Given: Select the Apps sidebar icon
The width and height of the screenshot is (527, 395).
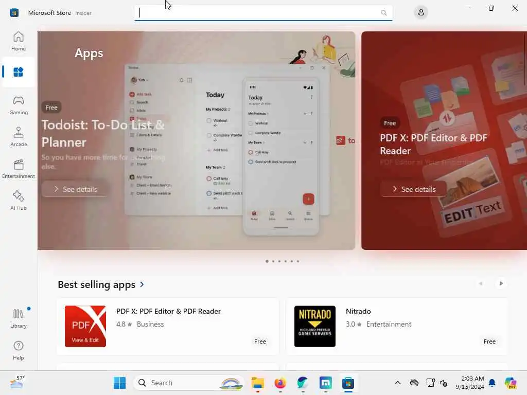Looking at the screenshot, I should (x=18, y=72).
